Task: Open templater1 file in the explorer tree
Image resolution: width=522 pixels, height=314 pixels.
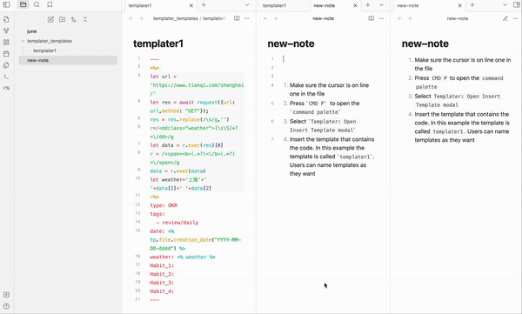Action: click(68, 50)
